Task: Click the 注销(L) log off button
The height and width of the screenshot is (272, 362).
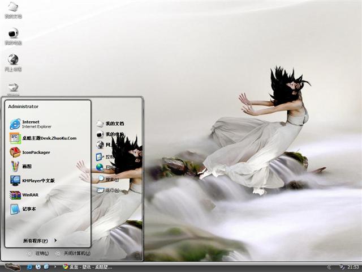Action: pos(38,253)
